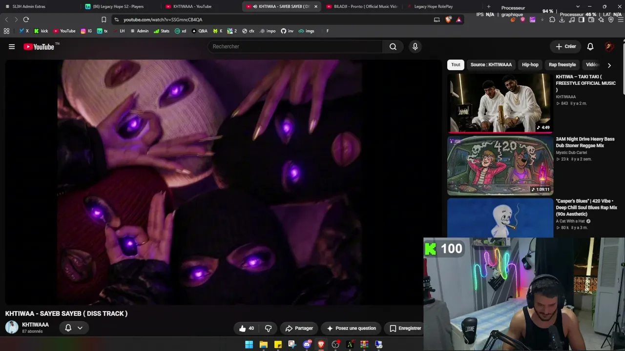Viewport: 625px width, 351px height.
Task: Click the browser address bar URL
Action: click(163, 19)
